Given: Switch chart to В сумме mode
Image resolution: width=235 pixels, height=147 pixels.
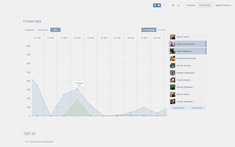Looking at the screenshot, I should click(x=162, y=30).
